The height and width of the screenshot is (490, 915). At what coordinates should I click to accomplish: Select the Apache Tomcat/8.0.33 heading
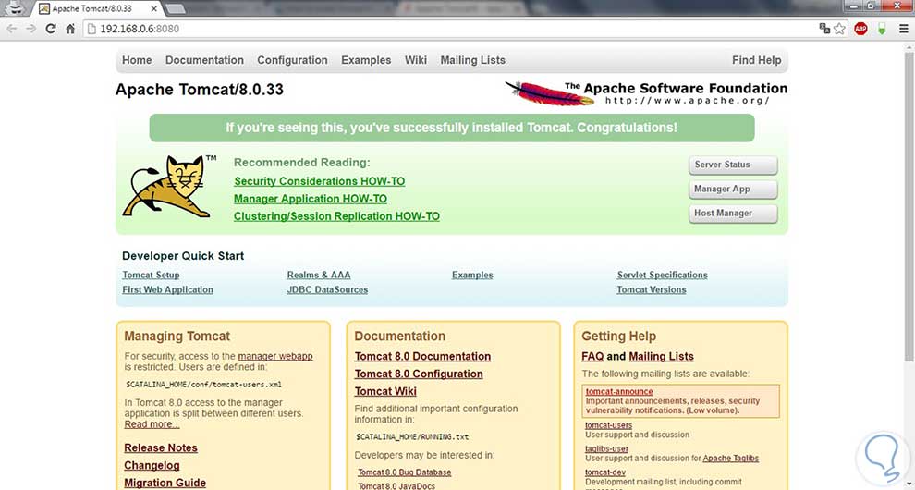(200, 90)
